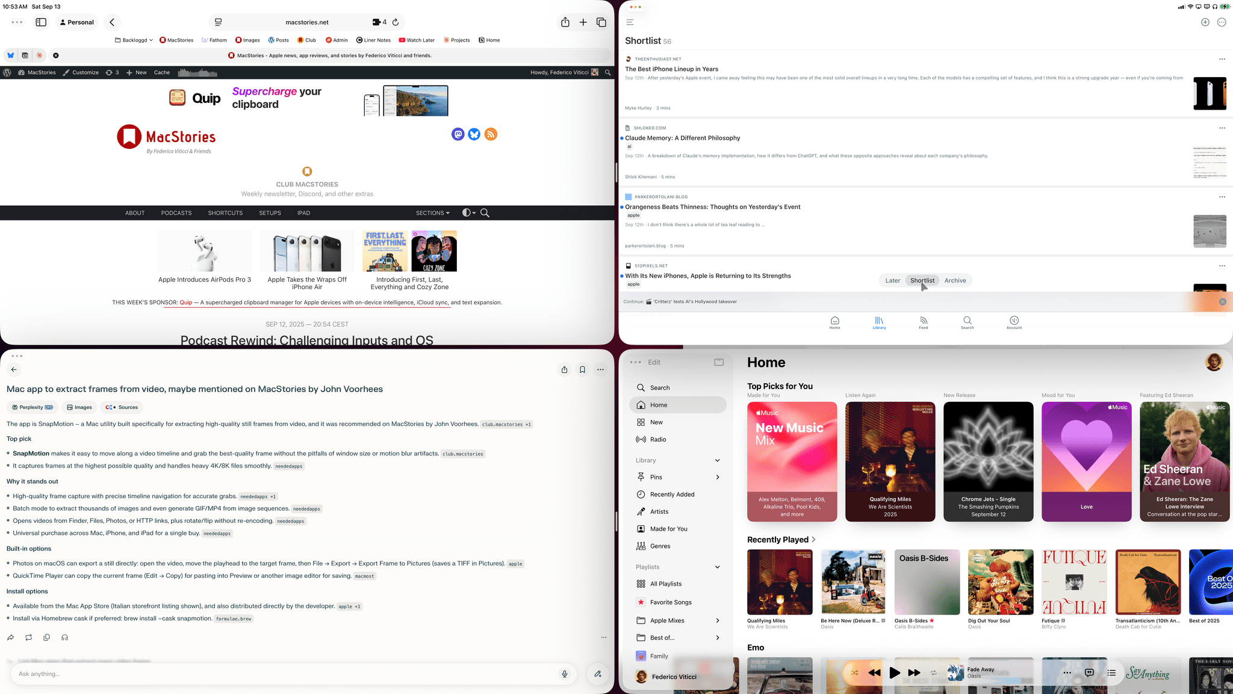Expand the Pins library section
The height and width of the screenshot is (694, 1233).
717,477
